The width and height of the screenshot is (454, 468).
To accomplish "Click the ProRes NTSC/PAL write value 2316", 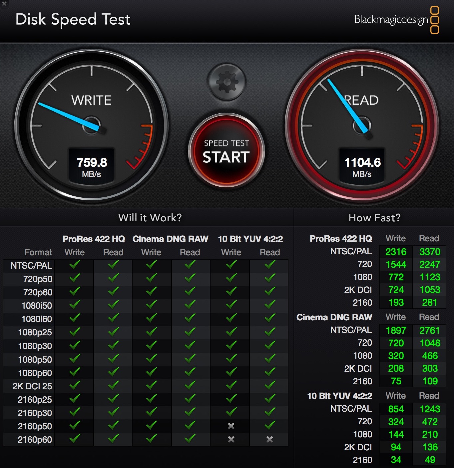I will (396, 252).
